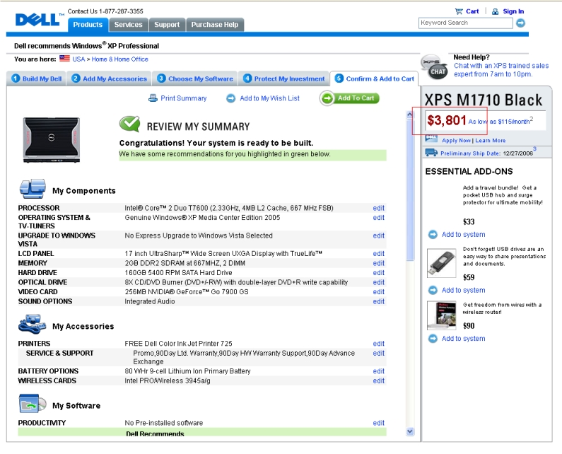Edit the HARD DRIVE selection

[378, 273]
